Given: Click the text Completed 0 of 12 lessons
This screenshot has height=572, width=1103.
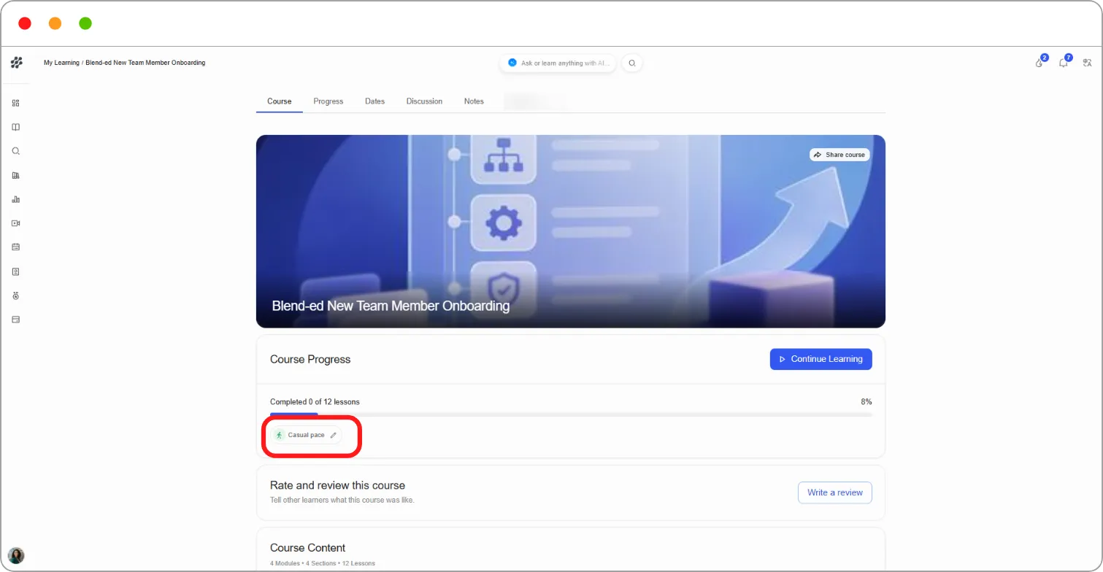Looking at the screenshot, I should [315, 402].
